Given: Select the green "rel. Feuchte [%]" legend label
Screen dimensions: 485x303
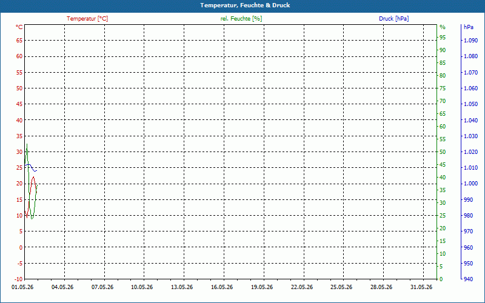Looking at the screenshot, I should tap(241, 19).
